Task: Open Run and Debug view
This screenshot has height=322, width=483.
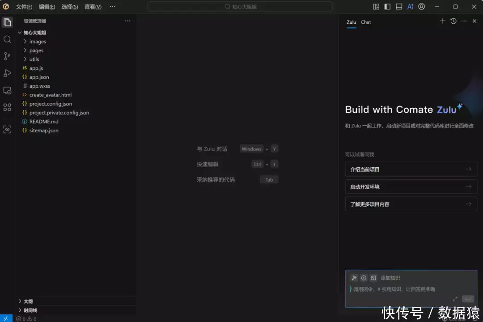Action: pos(7,73)
